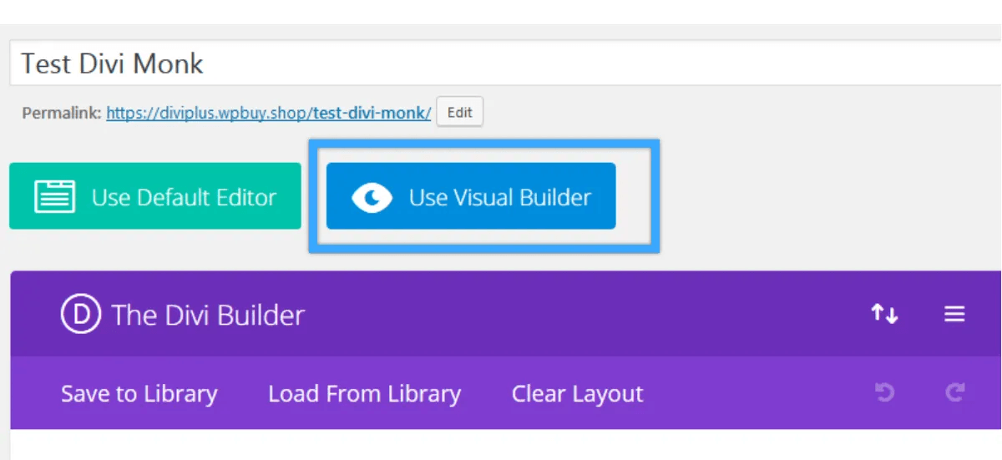Choose Clear Layout in builder toolbar
Screen dimensions: 1002x460
[578, 394]
